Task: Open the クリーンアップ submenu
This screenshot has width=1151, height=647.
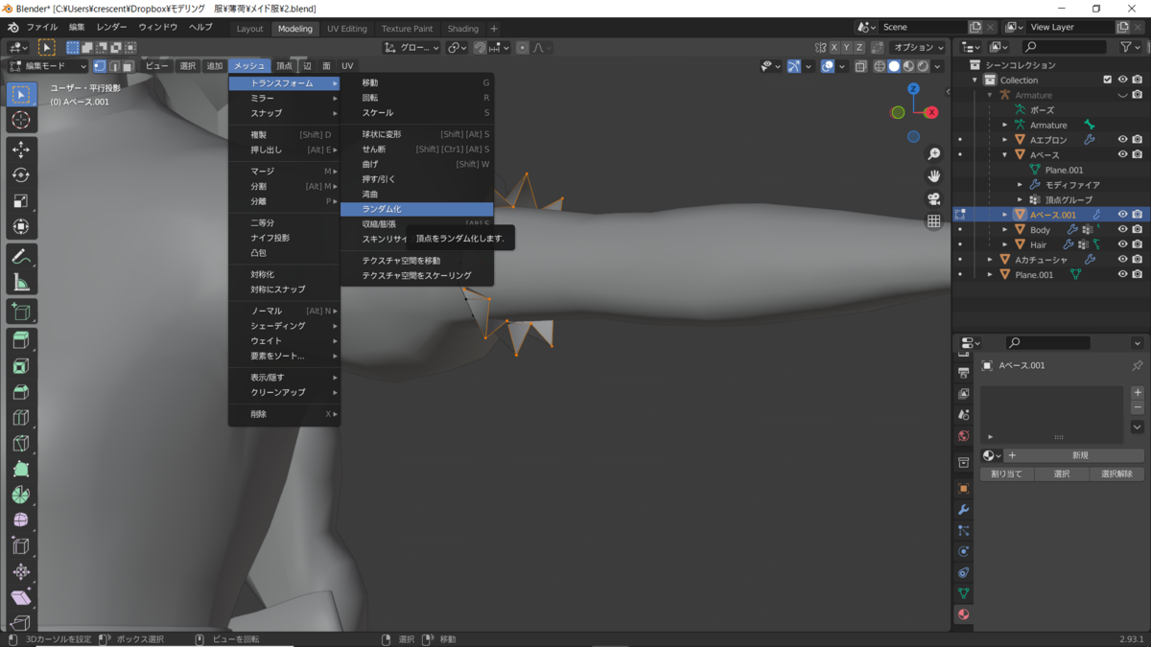Action: (x=284, y=392)
